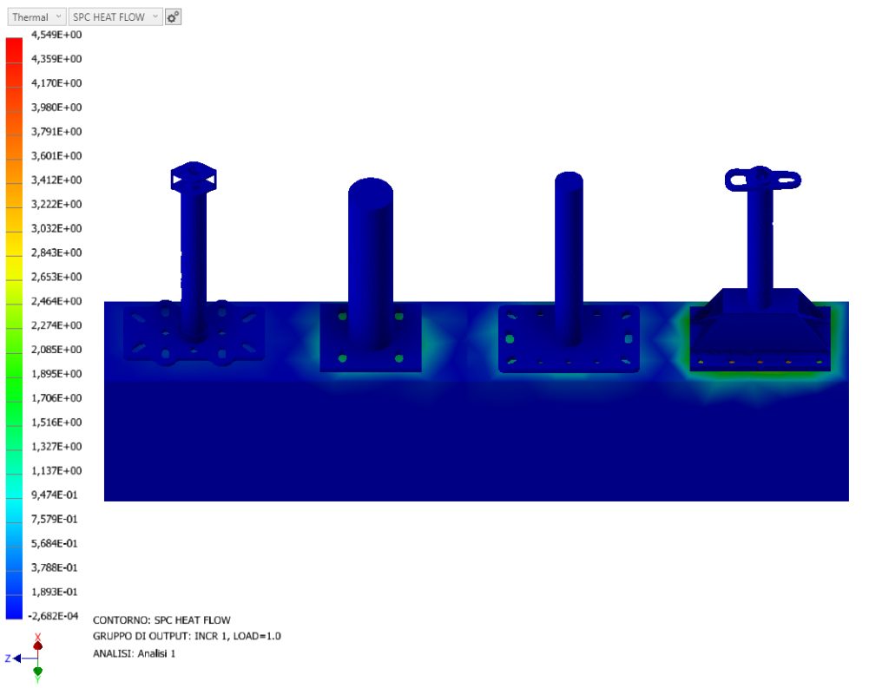
Task: Select the thick cylindrical second post
Action: [x=370, y=264]
